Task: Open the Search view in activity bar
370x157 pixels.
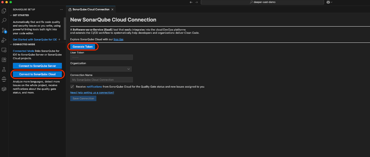Action: point(4,21)
